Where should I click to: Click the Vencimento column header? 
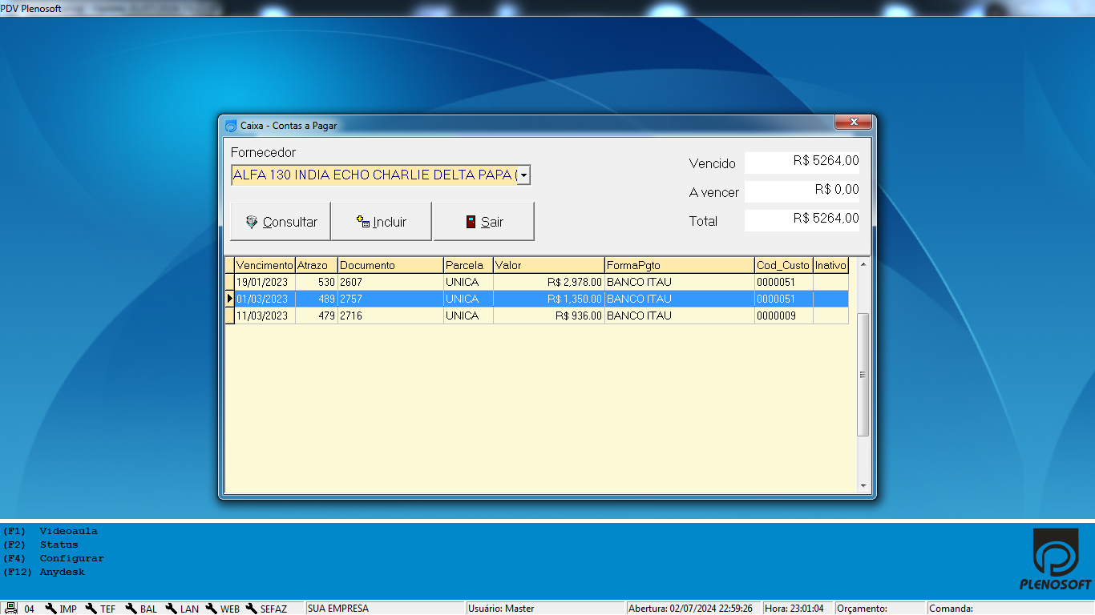click(265, 265)
